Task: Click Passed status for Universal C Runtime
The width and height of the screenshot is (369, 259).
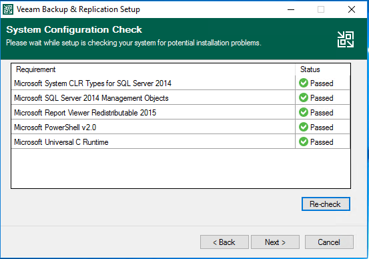Action: [x=322, y=142]
